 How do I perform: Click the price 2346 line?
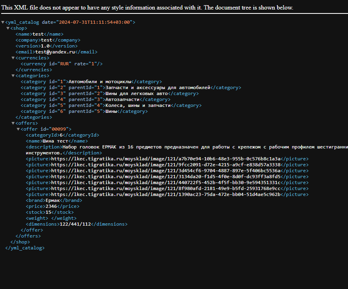tap(53, 206)
